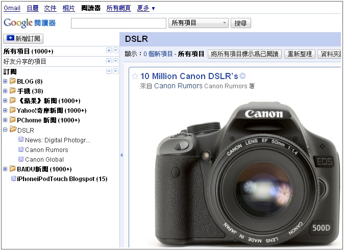Image resolution: width=344 pixels, height=251 pixels.
Task: Collapse the sidebar with the left arrow handle
Action: point(121,155)
